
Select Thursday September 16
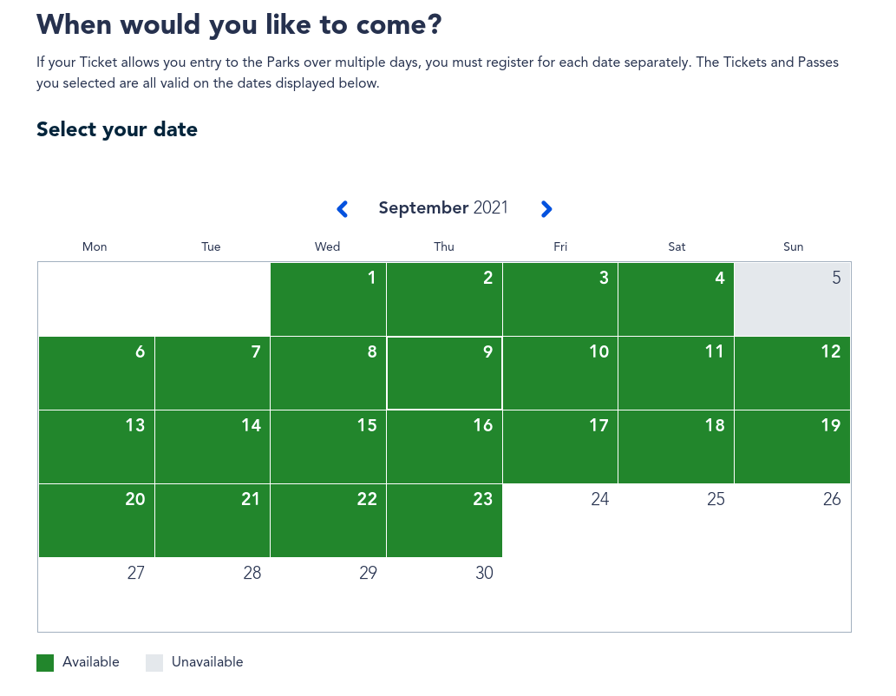(x=444, y=447)
